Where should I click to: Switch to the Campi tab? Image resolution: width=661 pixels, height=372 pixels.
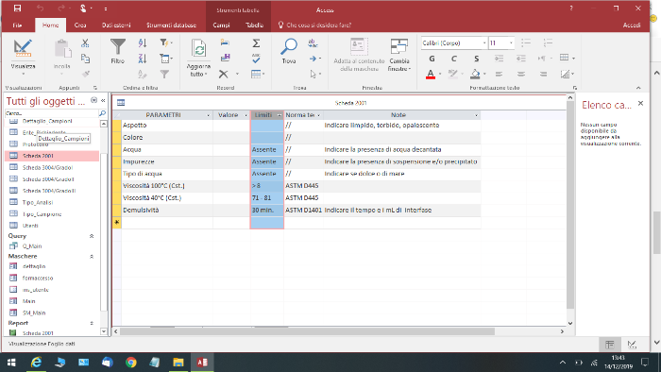[221, 25]
